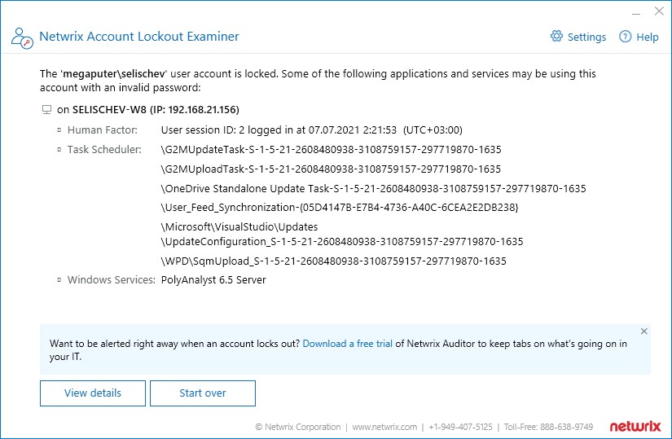Follow the Download a free trial link
This screenshot has width=672, height=439.
pyautogui.click(x=347, y=344)
